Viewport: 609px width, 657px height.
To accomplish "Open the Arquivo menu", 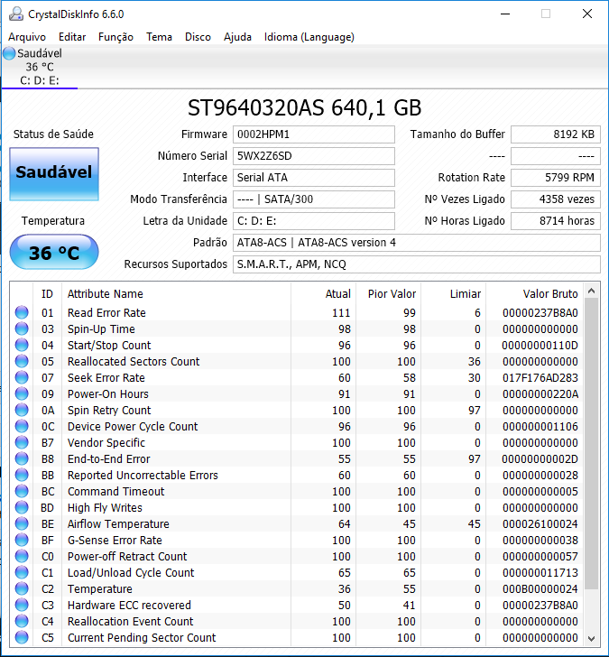I will [x=27, y=37].
